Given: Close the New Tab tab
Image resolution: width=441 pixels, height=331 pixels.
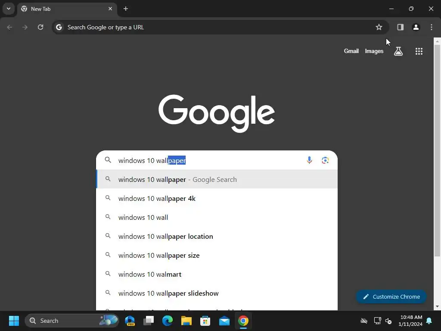Looking at the screenshot, I should coord(110,9).
